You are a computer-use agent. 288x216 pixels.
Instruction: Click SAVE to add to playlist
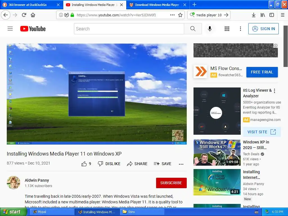pyautogui.click(x=163, y=164)
